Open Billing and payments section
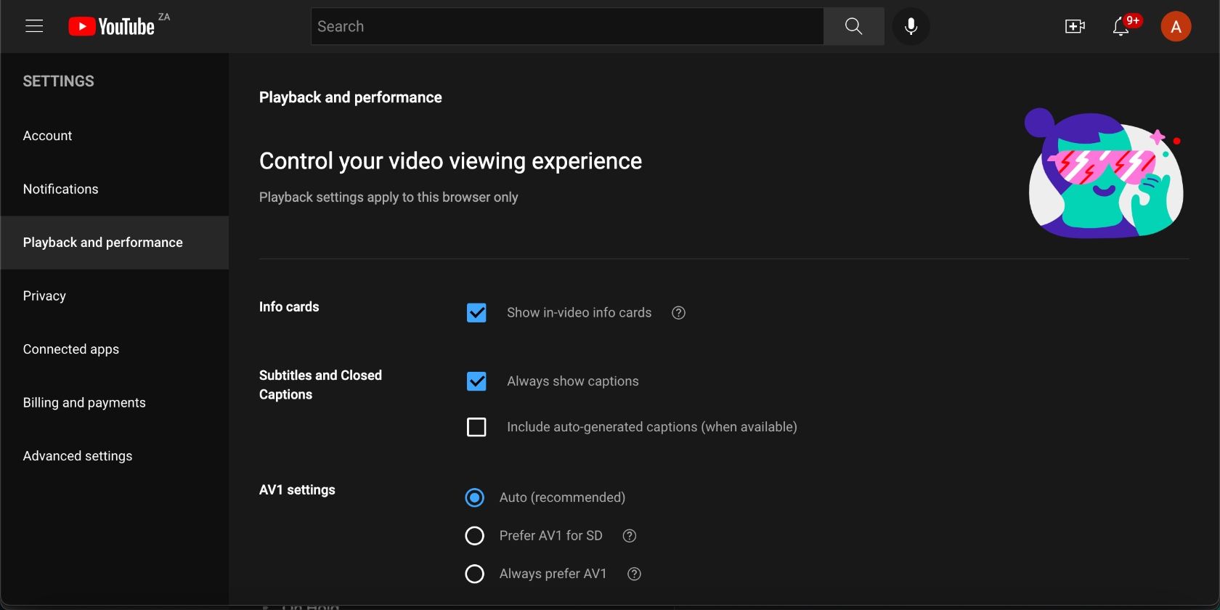This screenshot has height=610, width=1220. coord(115,402)
